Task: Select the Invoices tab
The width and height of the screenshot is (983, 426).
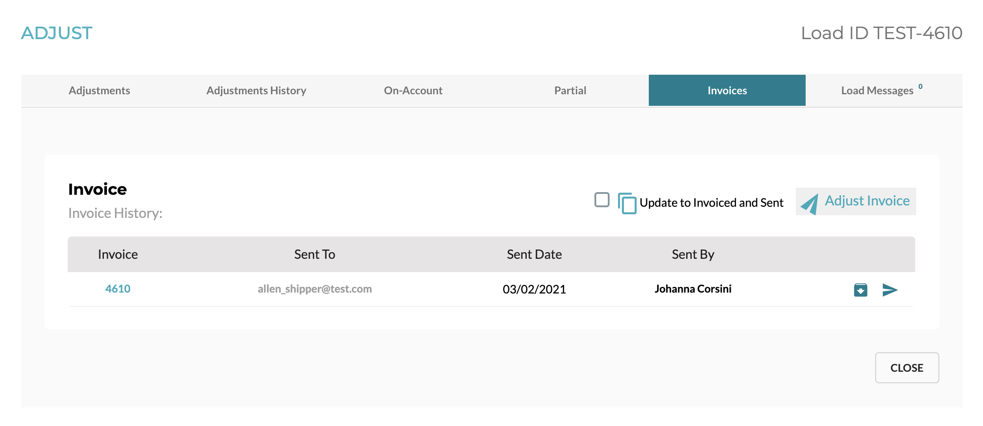Action: click(727, 90)
